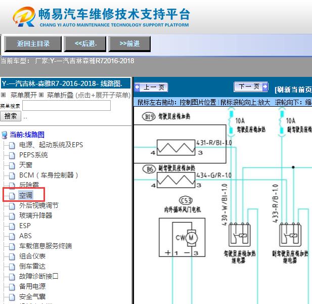Open the PEPS系统 tree item
312x304 pixels.
[33, 155]
